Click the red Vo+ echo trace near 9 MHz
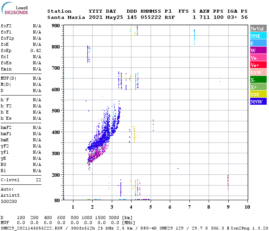The height and width of the screenshot is (231, 269). pos(228,182)
